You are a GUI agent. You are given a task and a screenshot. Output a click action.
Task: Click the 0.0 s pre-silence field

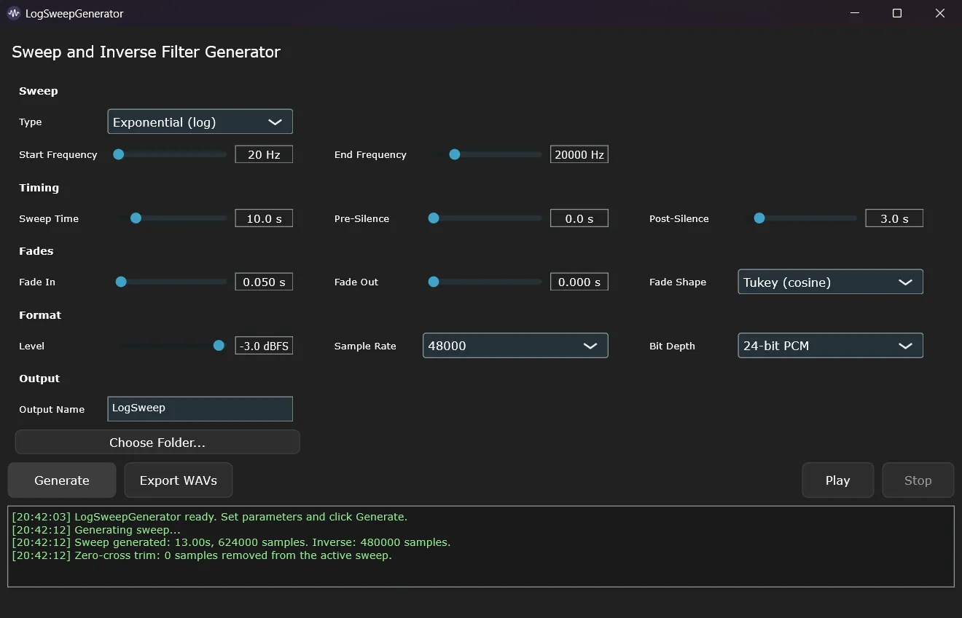coord(579,218)
